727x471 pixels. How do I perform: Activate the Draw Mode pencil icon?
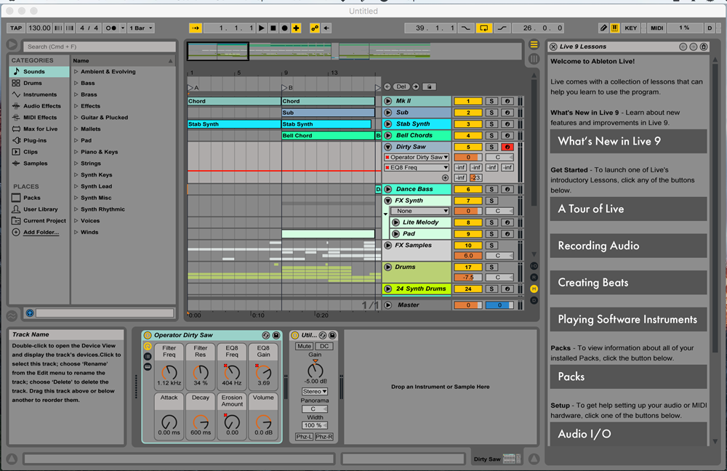603,28
